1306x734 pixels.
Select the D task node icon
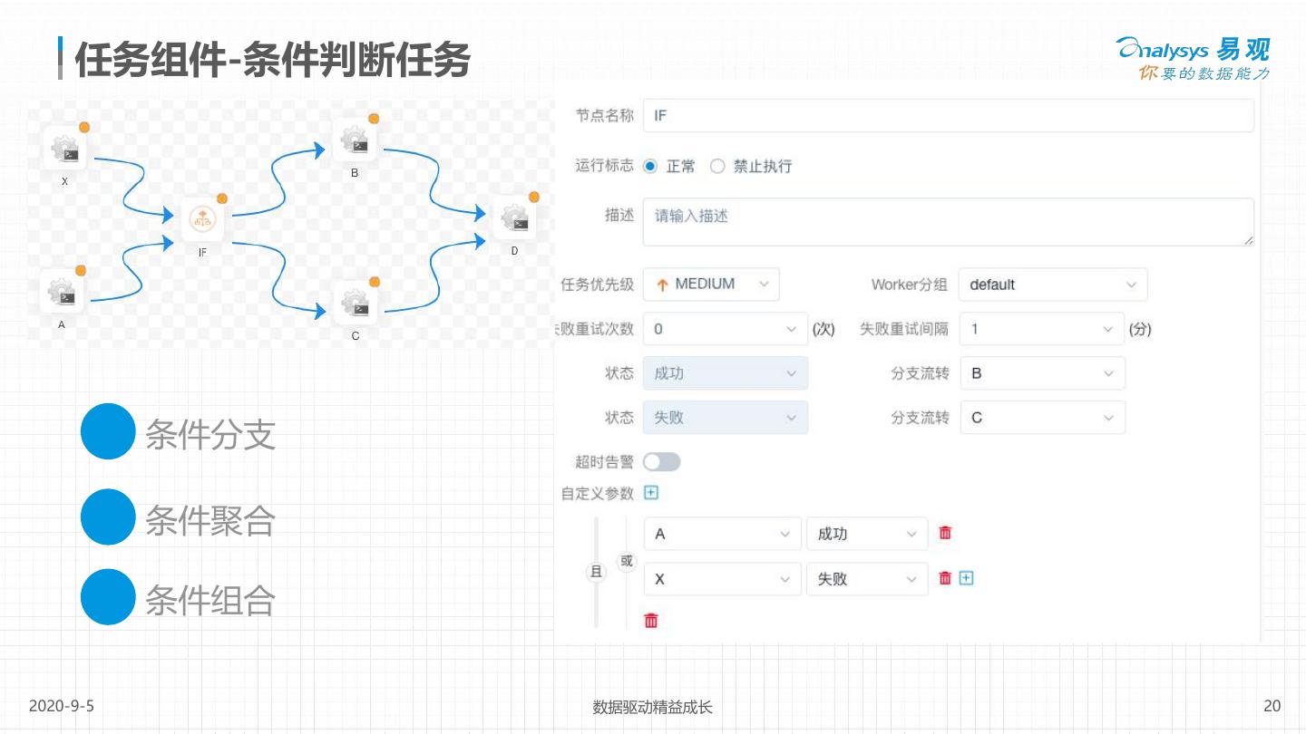pyautogui.click(x=515, y=217)
